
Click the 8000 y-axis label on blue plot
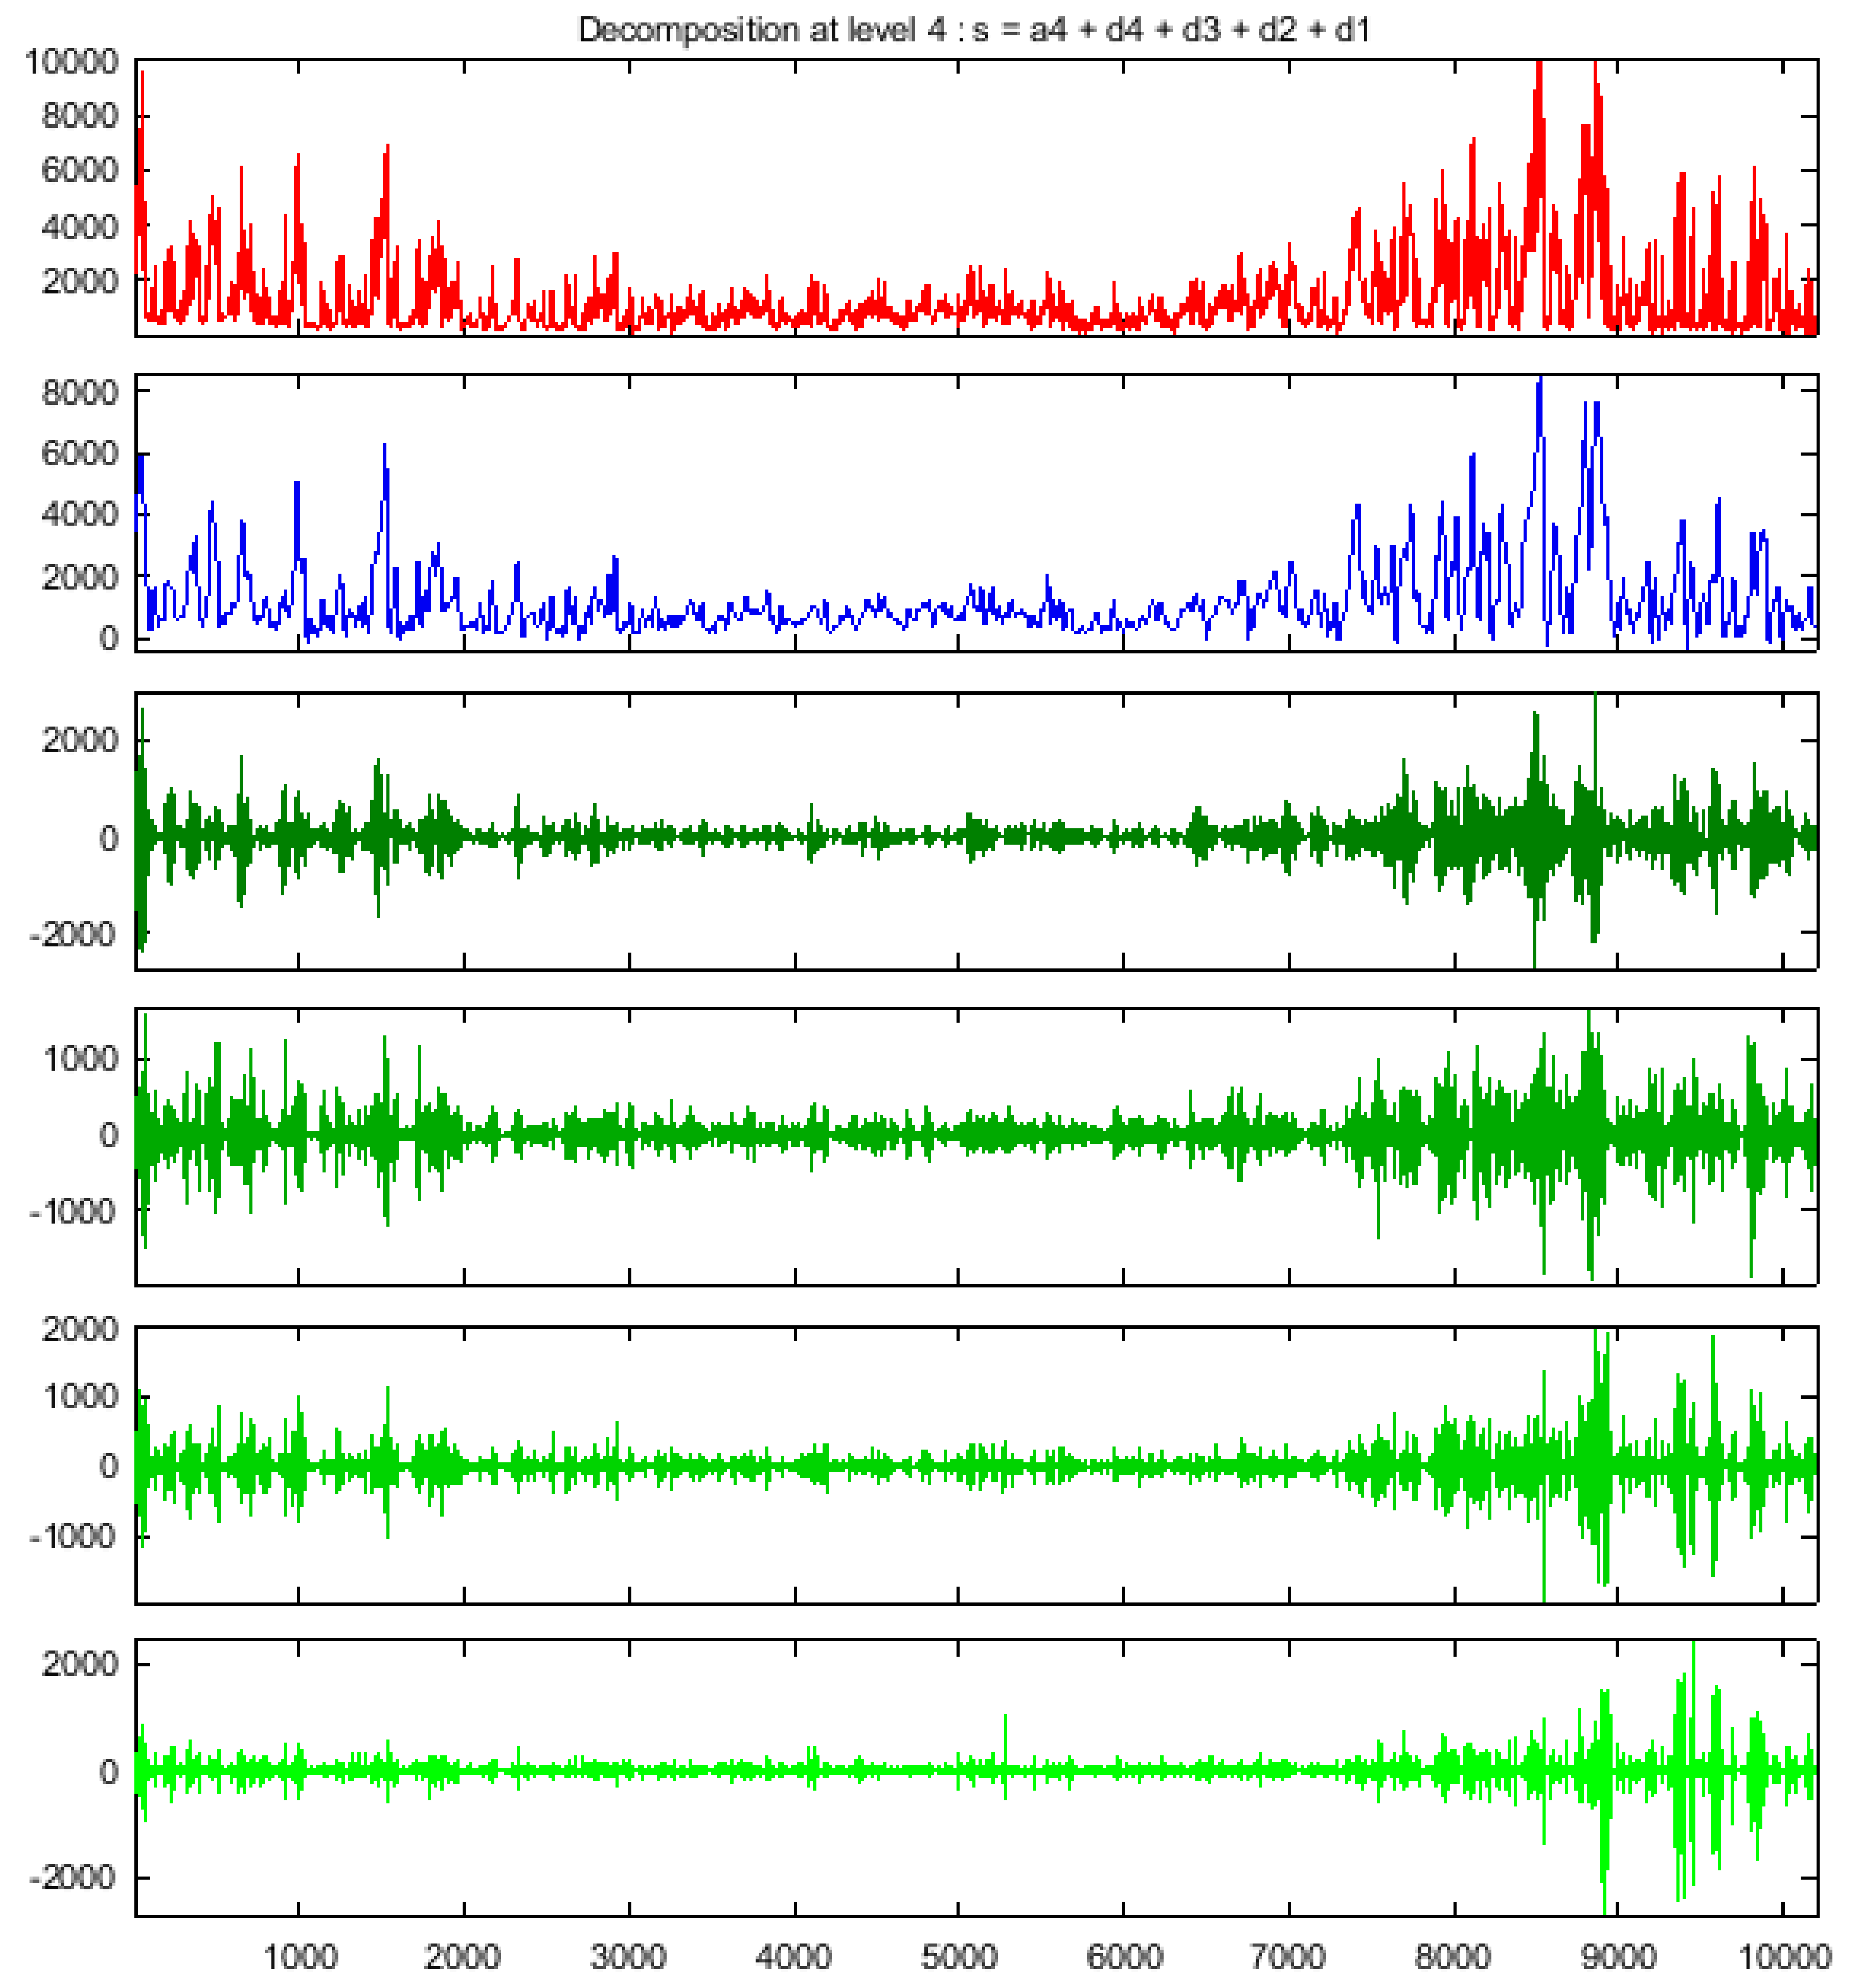(x=80, y=392)
